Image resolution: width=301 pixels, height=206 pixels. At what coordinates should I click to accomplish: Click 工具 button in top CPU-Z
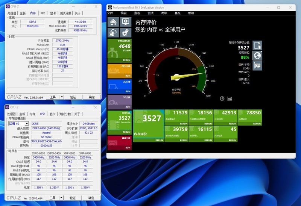point(53,97)
